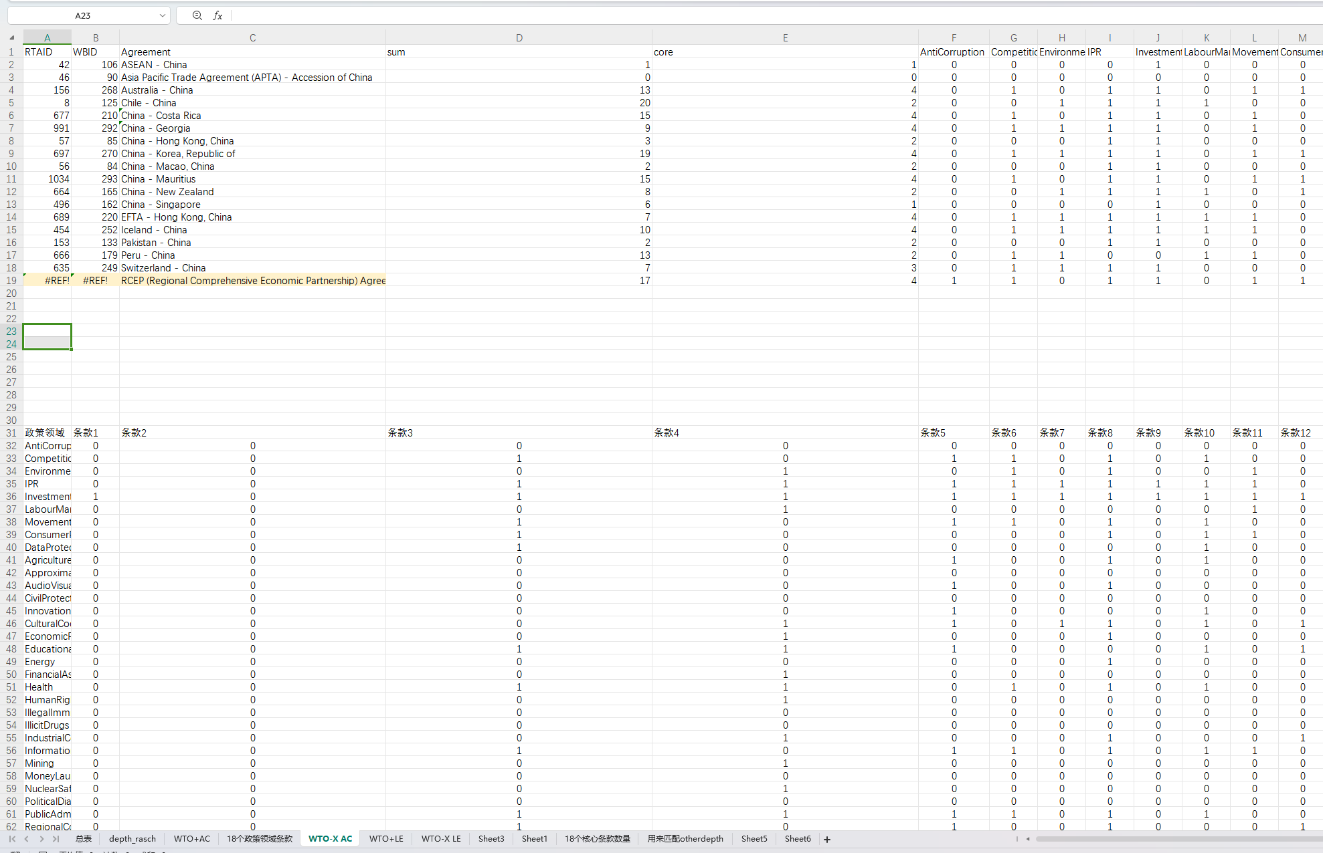Click the RCEP agreement cell

(x=253, y=281)
